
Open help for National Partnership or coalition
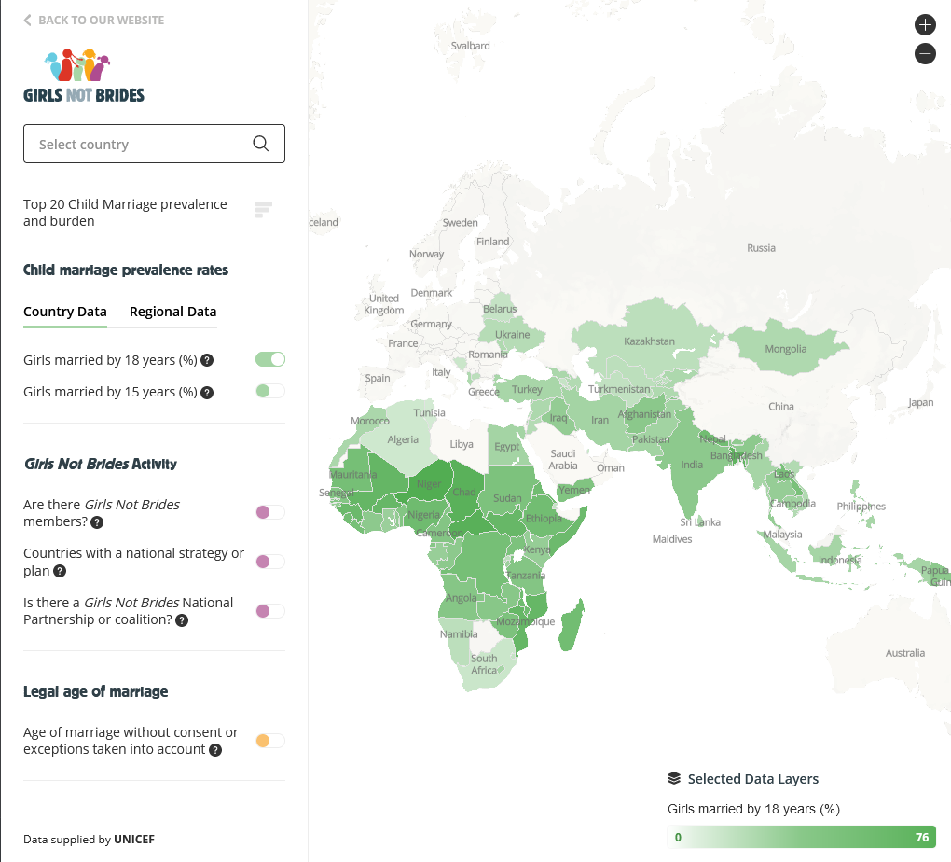[x=182, y=619]
